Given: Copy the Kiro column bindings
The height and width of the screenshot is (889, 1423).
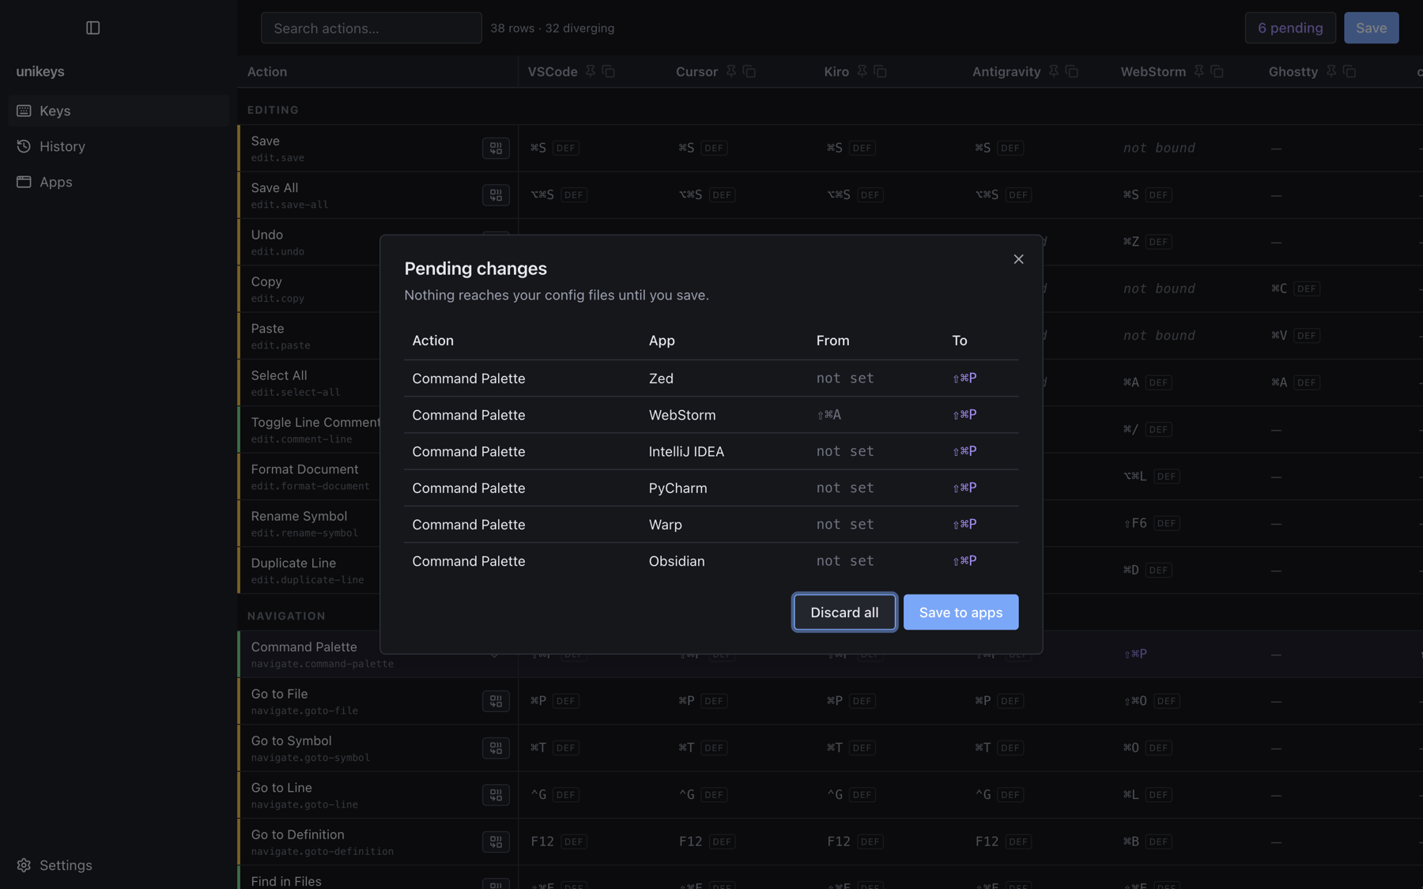Looking at the screenshot, I should click(x=880, y=71).
